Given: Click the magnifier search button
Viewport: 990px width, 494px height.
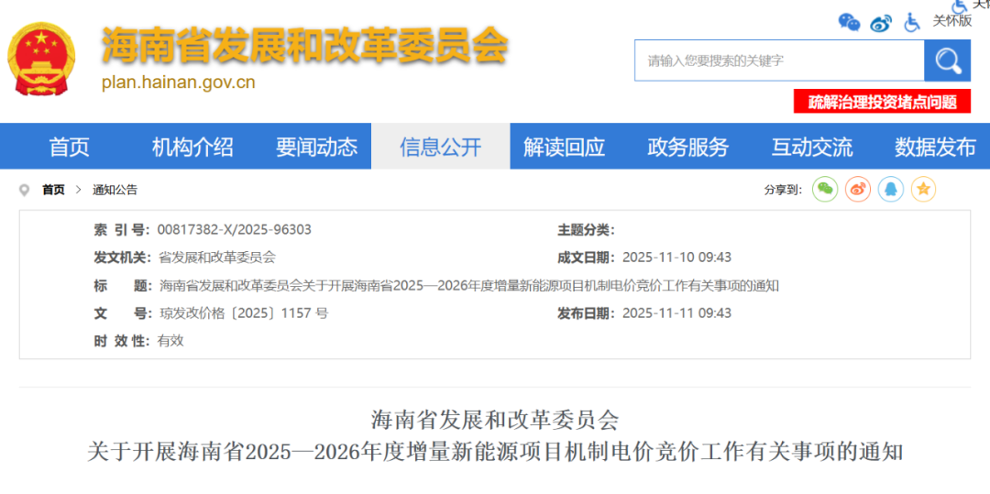Looking at the screenshot, I should tap(947, 60).
